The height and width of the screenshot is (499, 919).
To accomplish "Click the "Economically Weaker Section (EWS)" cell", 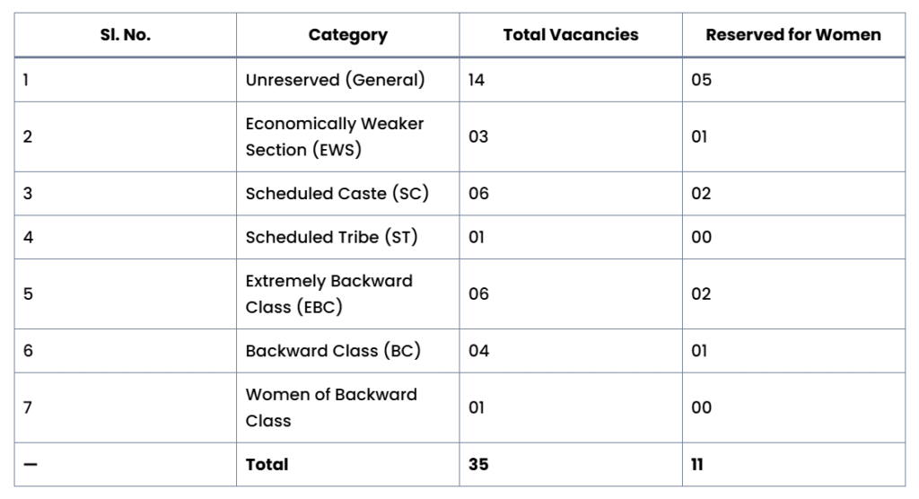I will click(x=335, y=136).
